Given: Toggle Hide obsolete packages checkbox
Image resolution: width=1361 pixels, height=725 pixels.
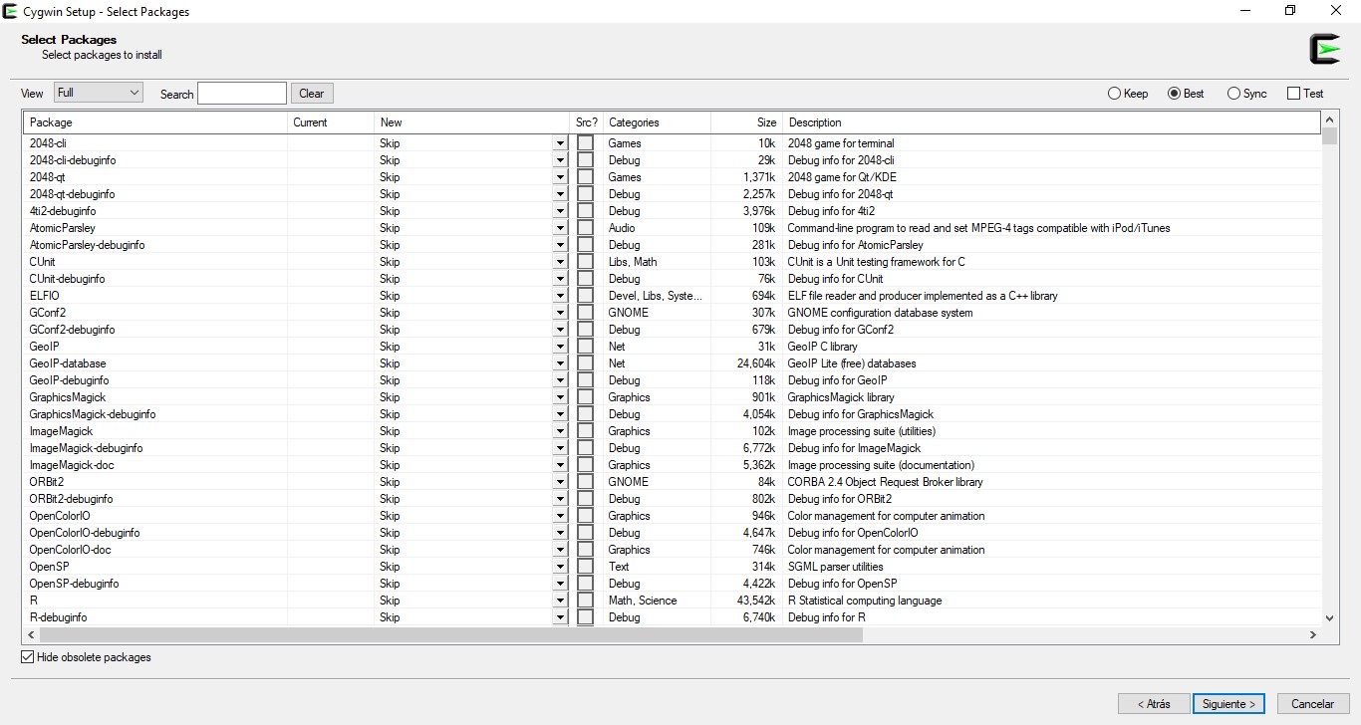Looking at the screenshot, I should click(86, 657).
